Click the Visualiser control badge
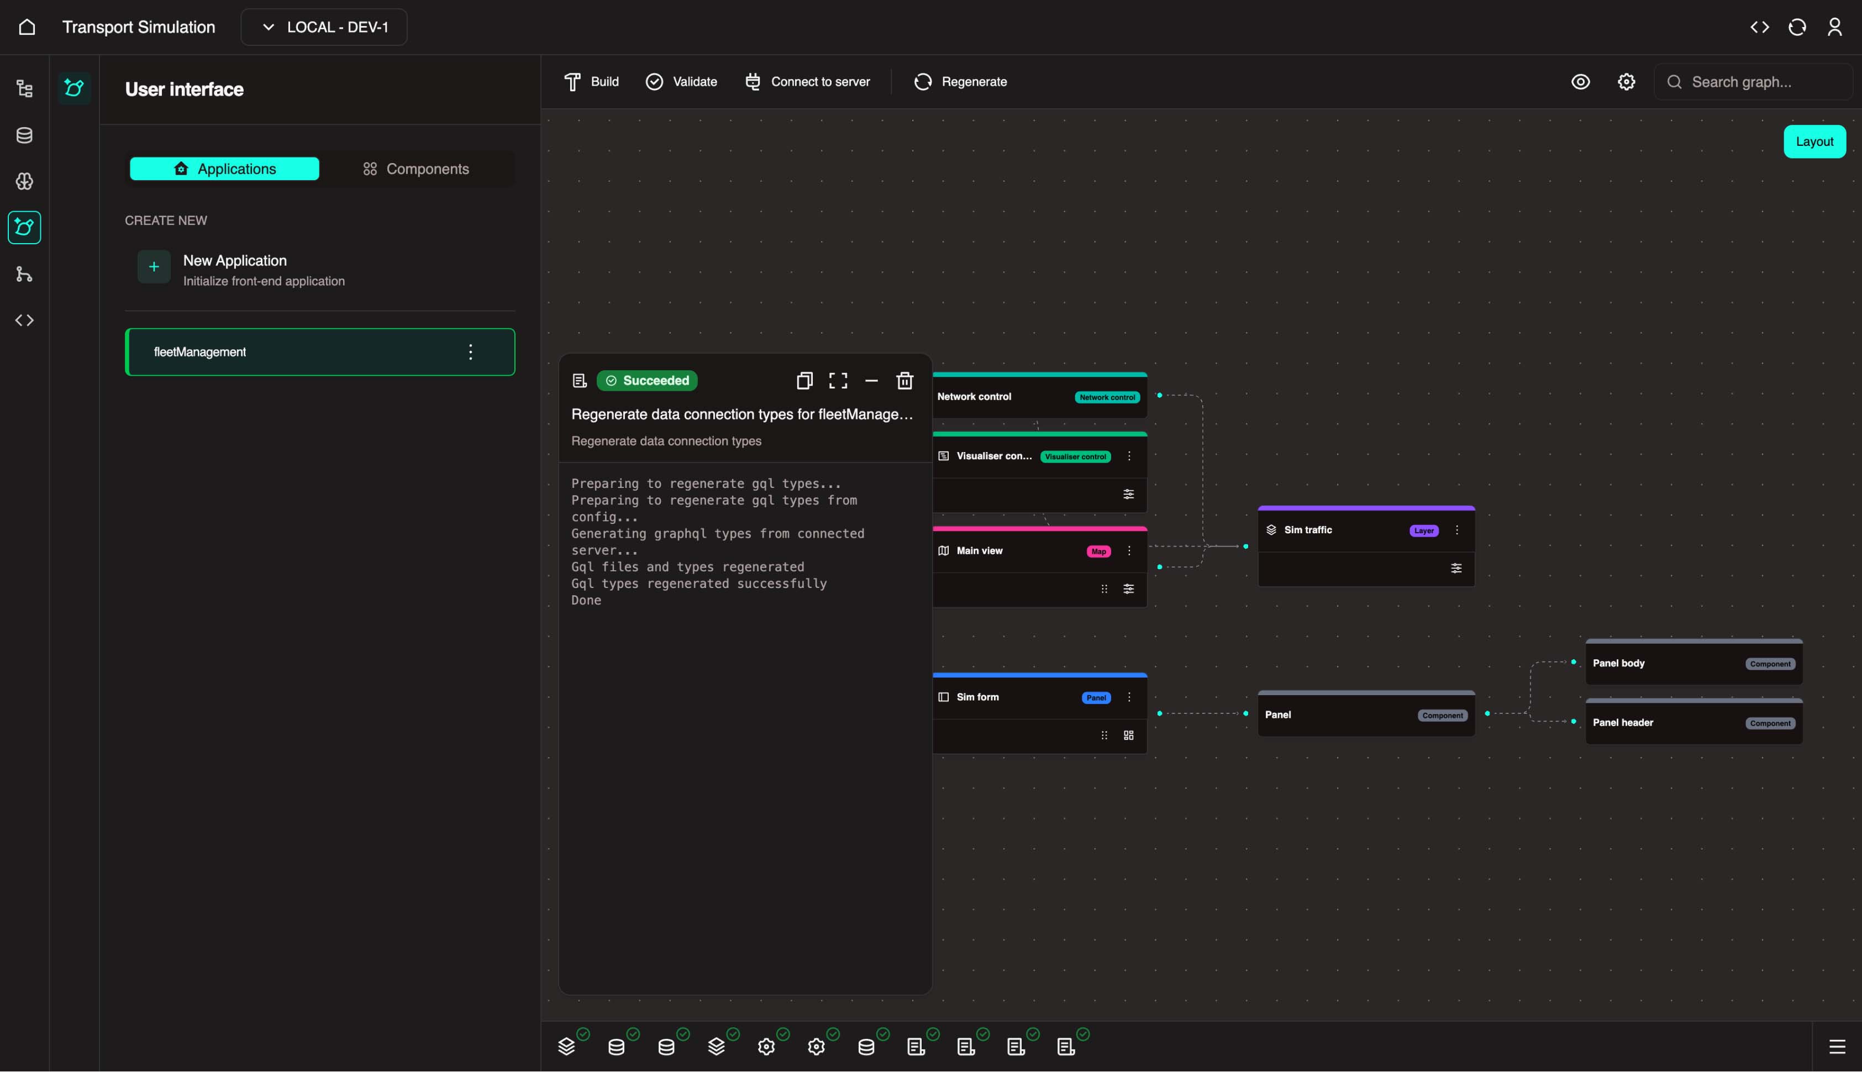The width and height of the screenshot is (1862, 1072). pos(1075,456)
